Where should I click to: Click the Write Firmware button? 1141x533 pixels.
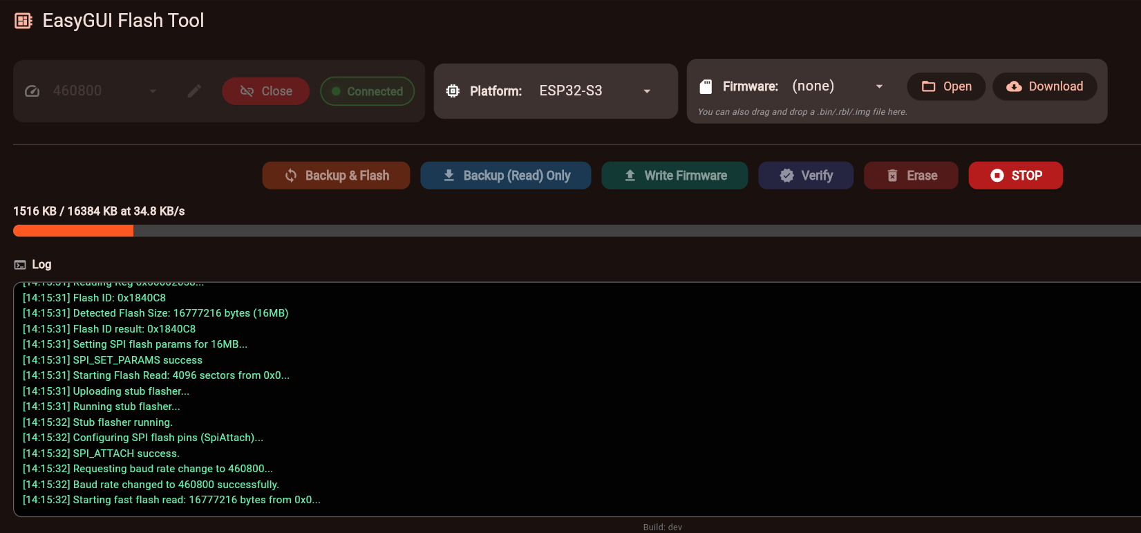click(x=675, y=176)
